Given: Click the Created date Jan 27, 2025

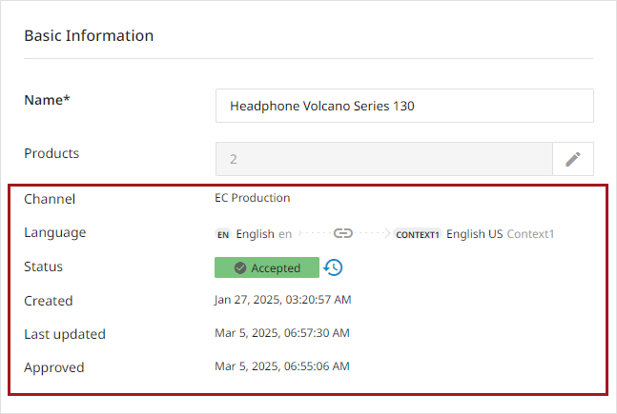Looking at the screenshot, I should coord(282,300).
